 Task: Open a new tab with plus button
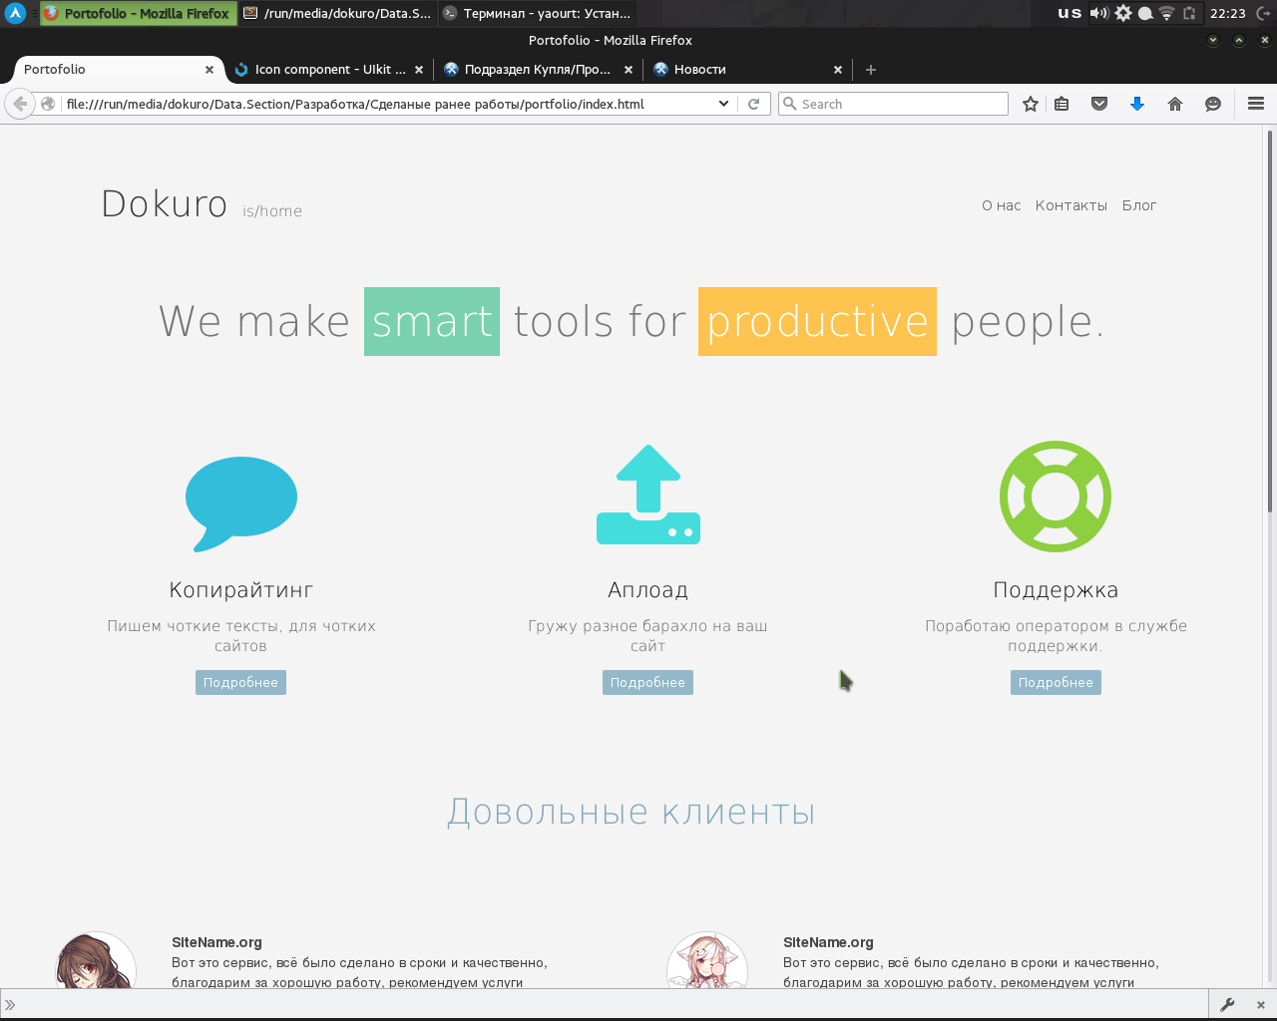[x=871, y=70]
